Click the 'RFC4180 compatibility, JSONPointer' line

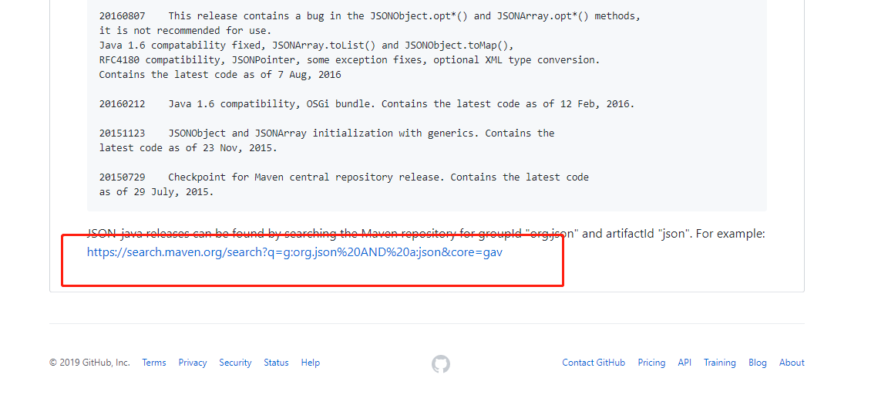pyautogui.click(x=349, y=59)
